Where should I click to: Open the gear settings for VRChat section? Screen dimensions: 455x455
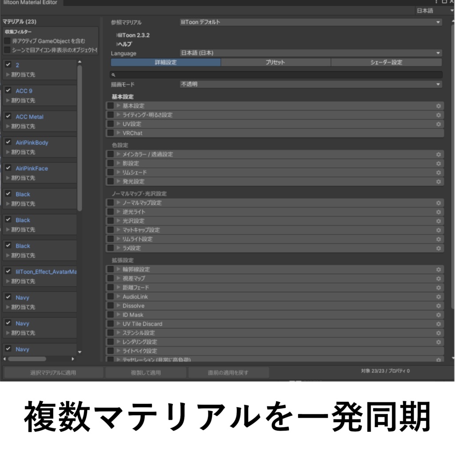click(438, 133)
